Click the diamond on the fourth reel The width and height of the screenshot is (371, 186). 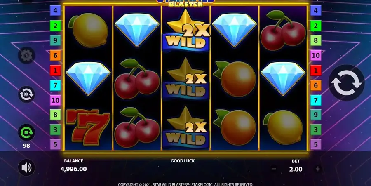[234, 30]
